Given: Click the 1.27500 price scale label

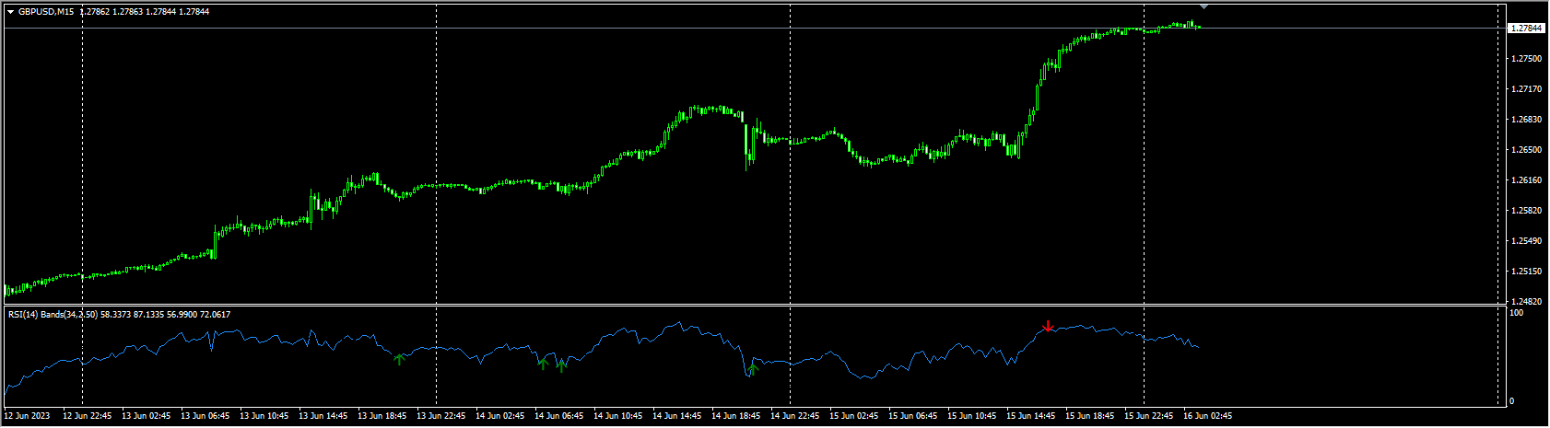Looking at the screenshot, I should coord(1526,59).
